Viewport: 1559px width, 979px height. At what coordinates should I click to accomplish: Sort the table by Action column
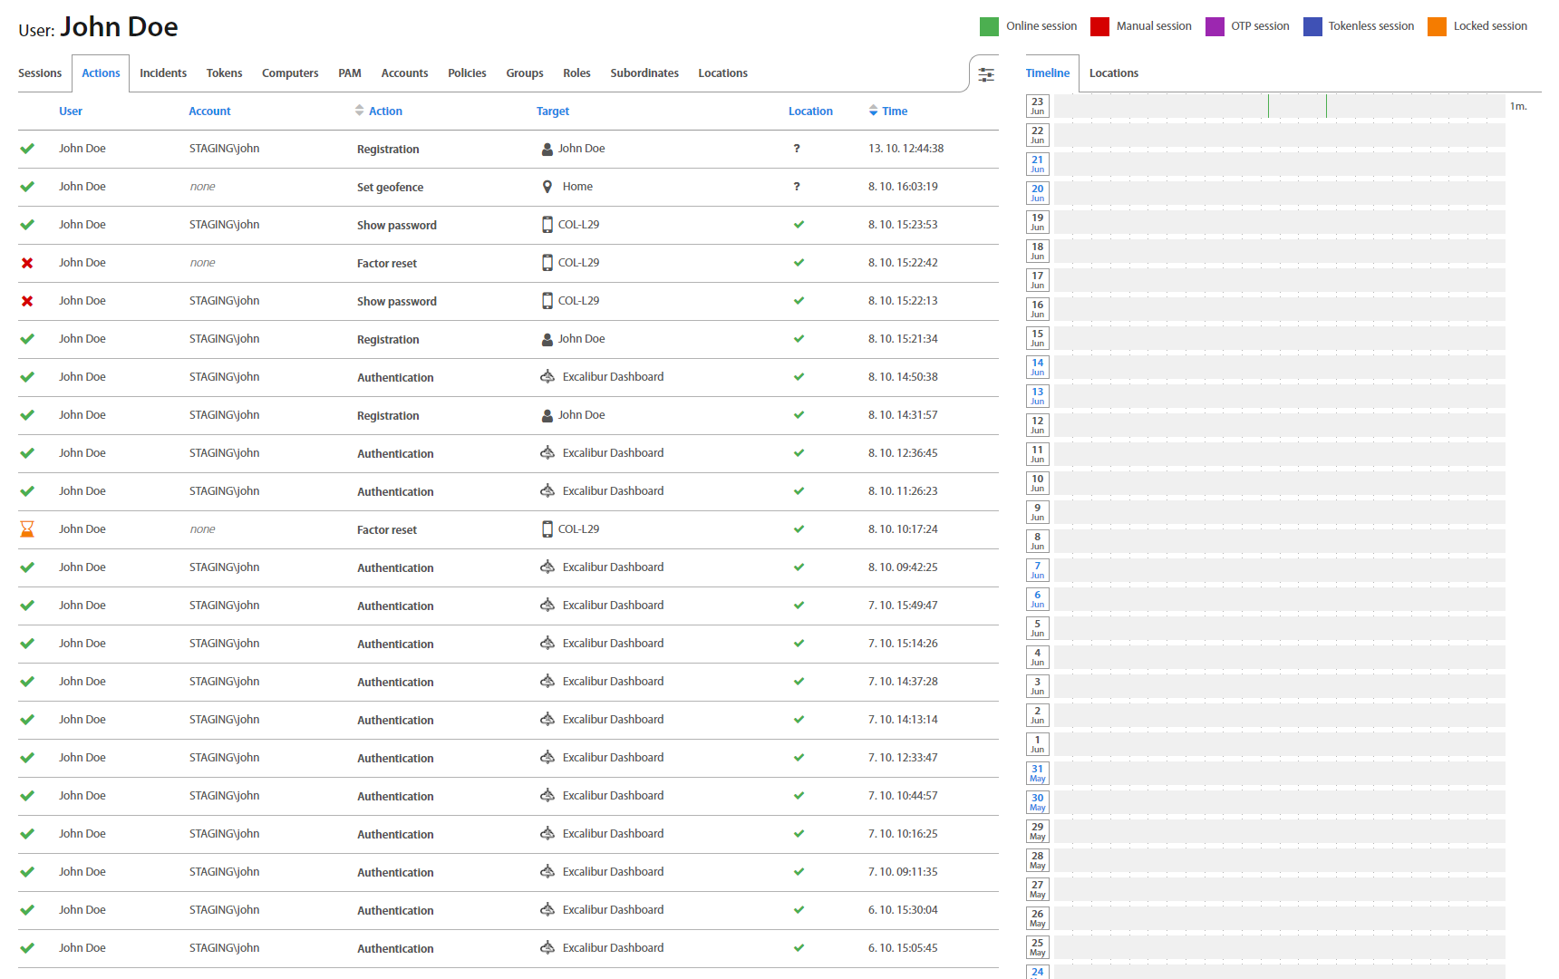point(385,111)
